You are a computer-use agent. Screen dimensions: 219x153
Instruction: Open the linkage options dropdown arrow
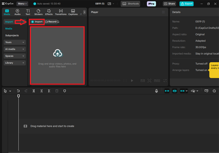pos(186,91)
